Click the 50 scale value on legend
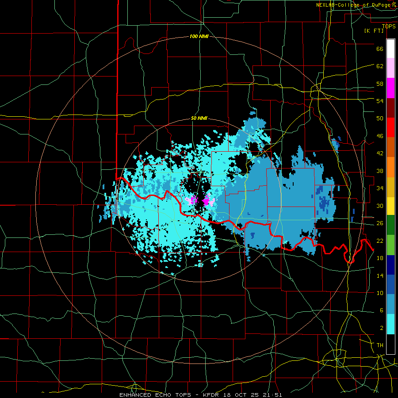The height and width of the screenshot is (398, 398). point(380,119)
